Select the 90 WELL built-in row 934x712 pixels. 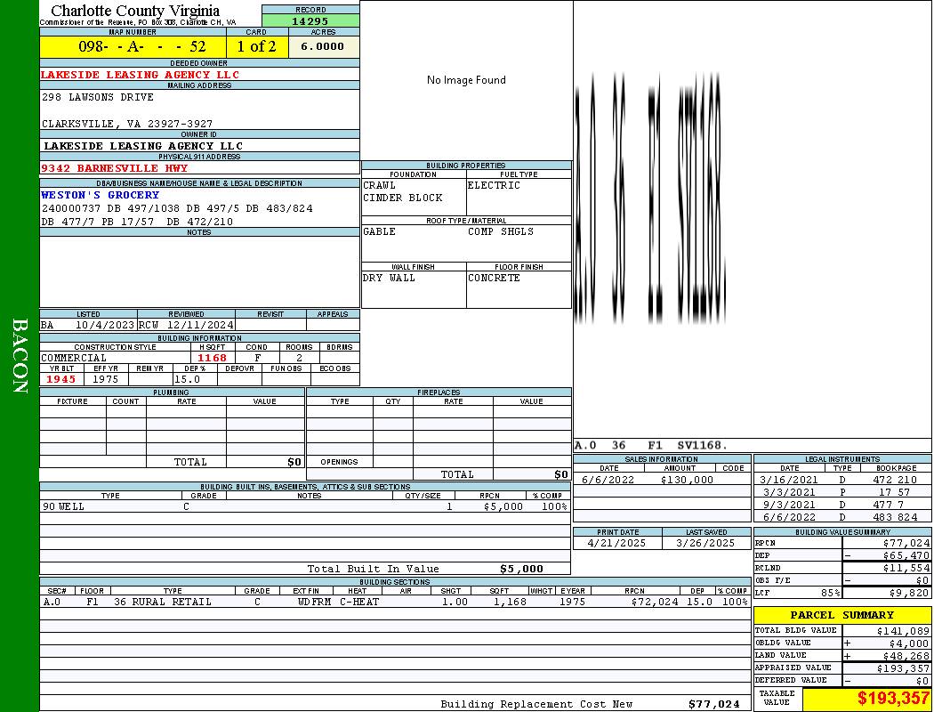click(304, 506)
